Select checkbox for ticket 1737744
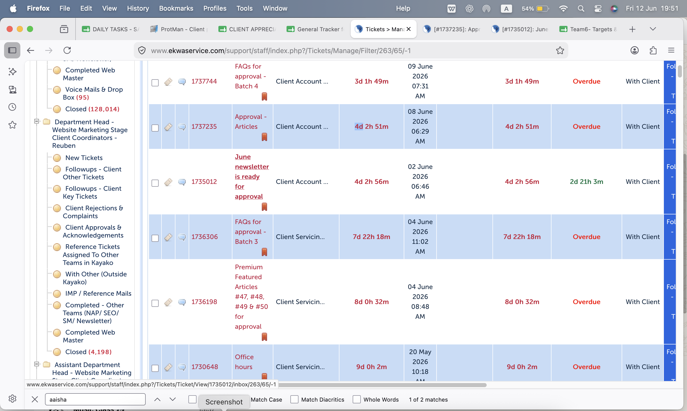This screenshot has height=411, width=687. [x=155, y=83]
